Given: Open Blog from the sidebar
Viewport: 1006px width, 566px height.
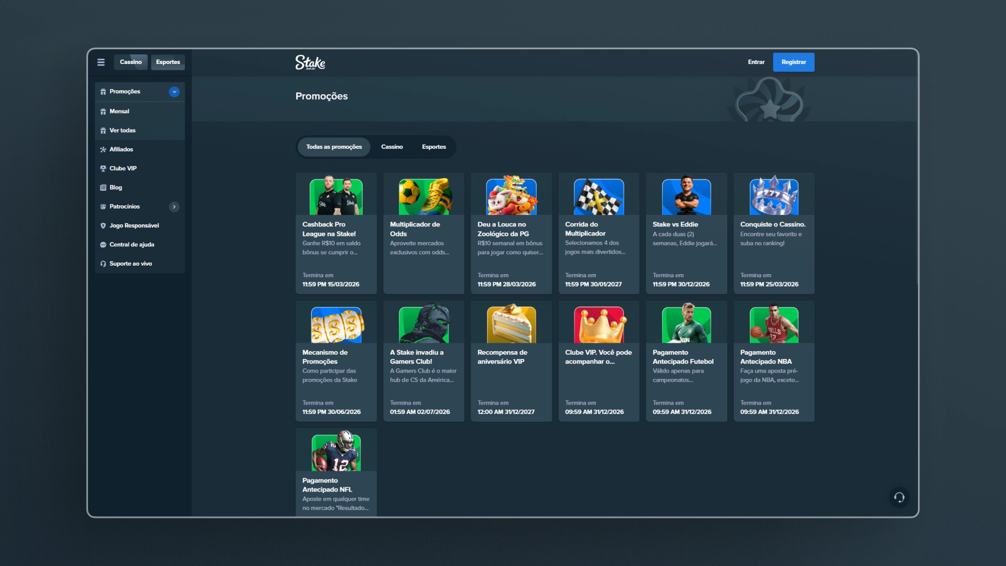Looking at the screenshot, I should tap(115, 188).
